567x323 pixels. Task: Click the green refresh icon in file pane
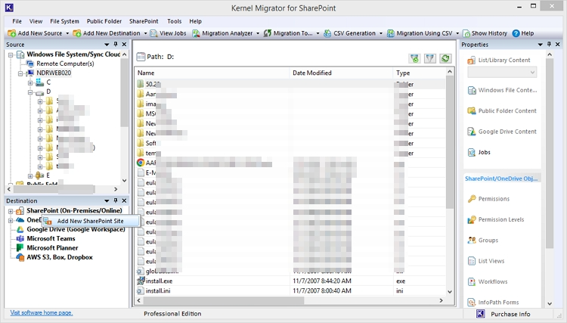(x=445, y=58)
